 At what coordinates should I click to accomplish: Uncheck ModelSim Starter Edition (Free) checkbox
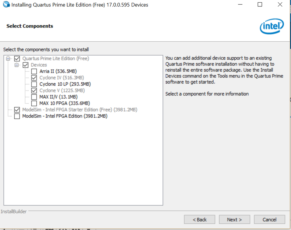[17, 110]
